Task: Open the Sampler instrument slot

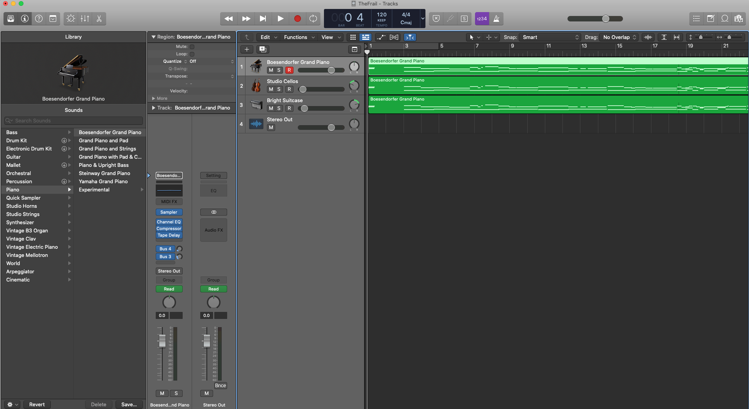Action: 169,212
